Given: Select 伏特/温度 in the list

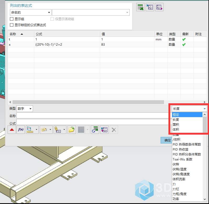Looking at the screenshot, I should click(187, 169).
